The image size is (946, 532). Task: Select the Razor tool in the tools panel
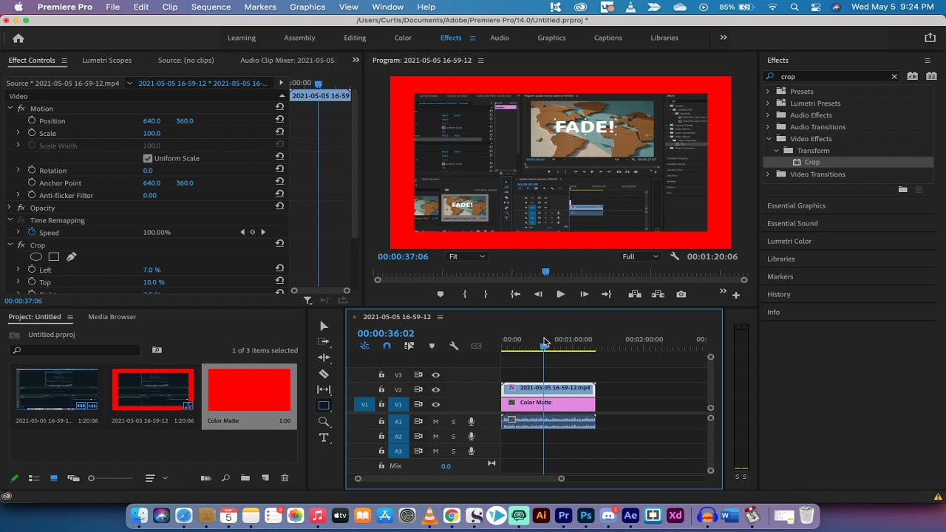[324, 374]
